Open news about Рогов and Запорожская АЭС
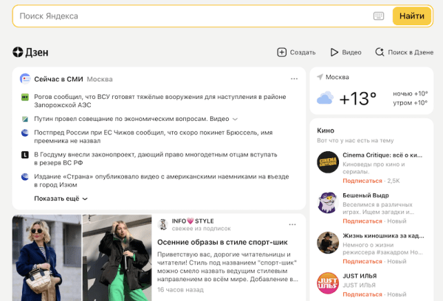The width and height of the screenshot is (443, 301). coord(160,101)
